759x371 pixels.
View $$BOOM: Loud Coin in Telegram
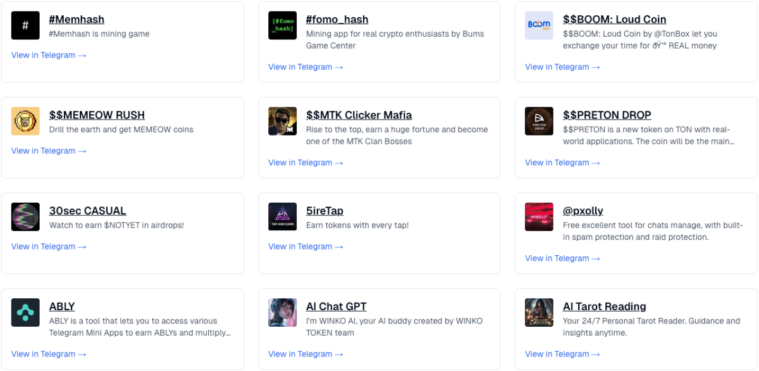(x=562, y=67)
